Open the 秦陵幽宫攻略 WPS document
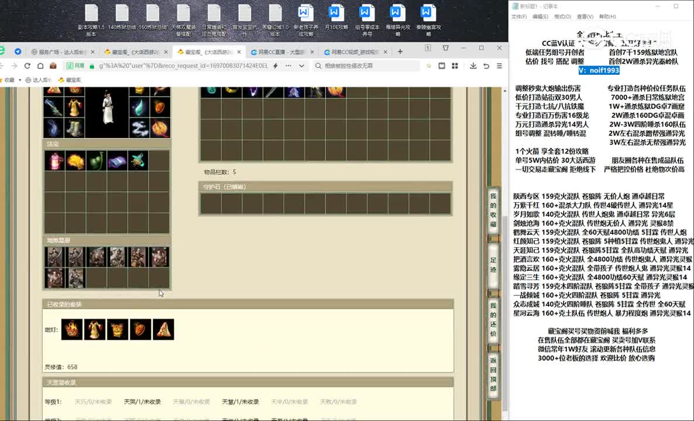 (428, 20)
